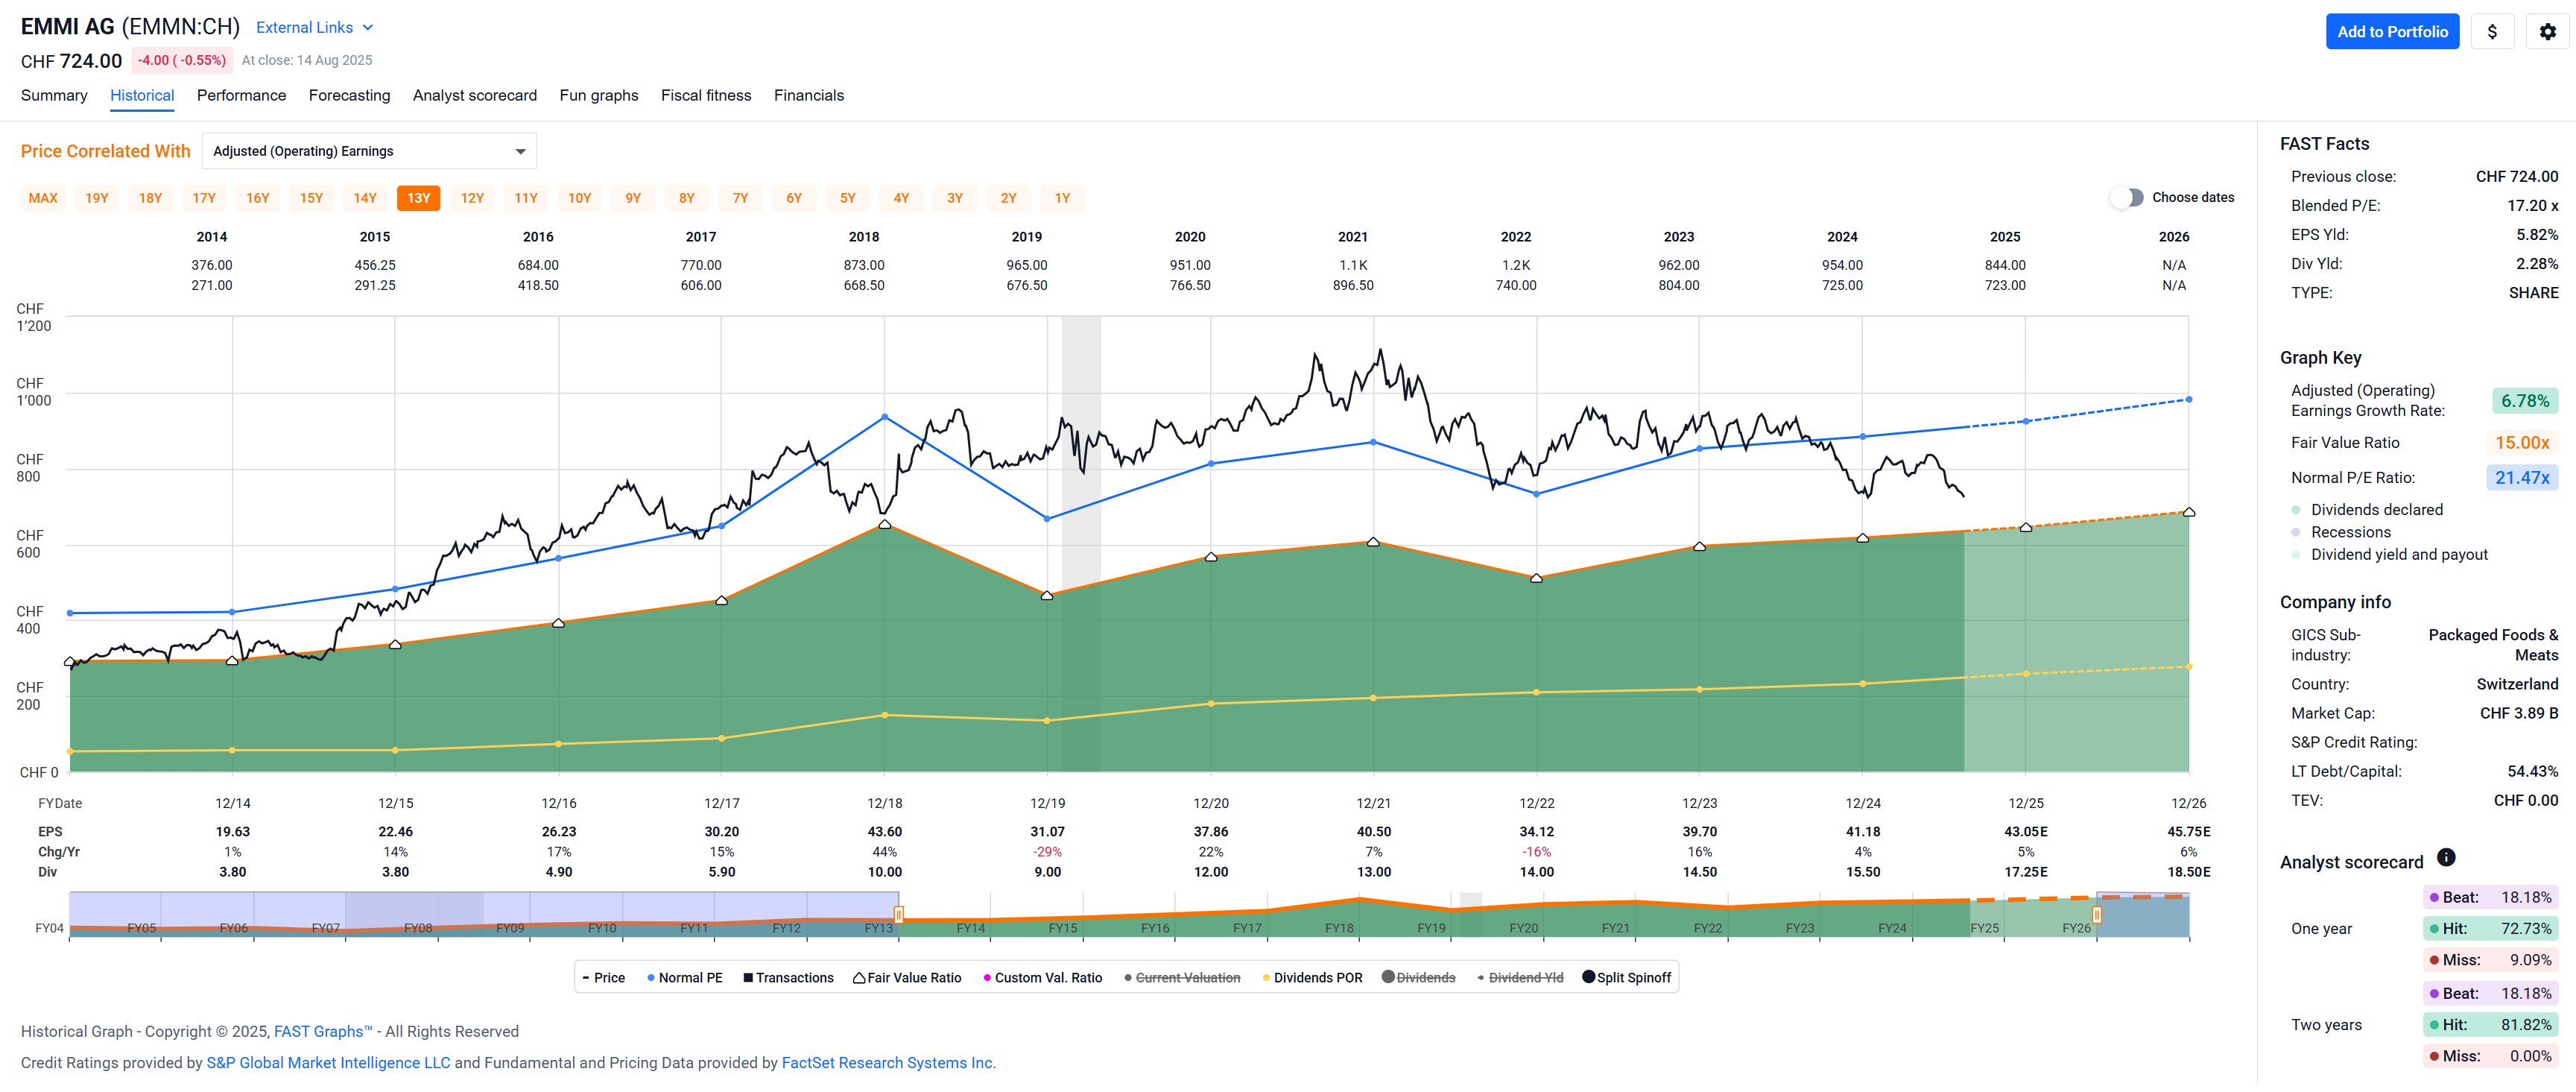The image size is (2576, 1092).
Task: Toggle Dividends POR legend marker
Action: (x=1266, y=978)
